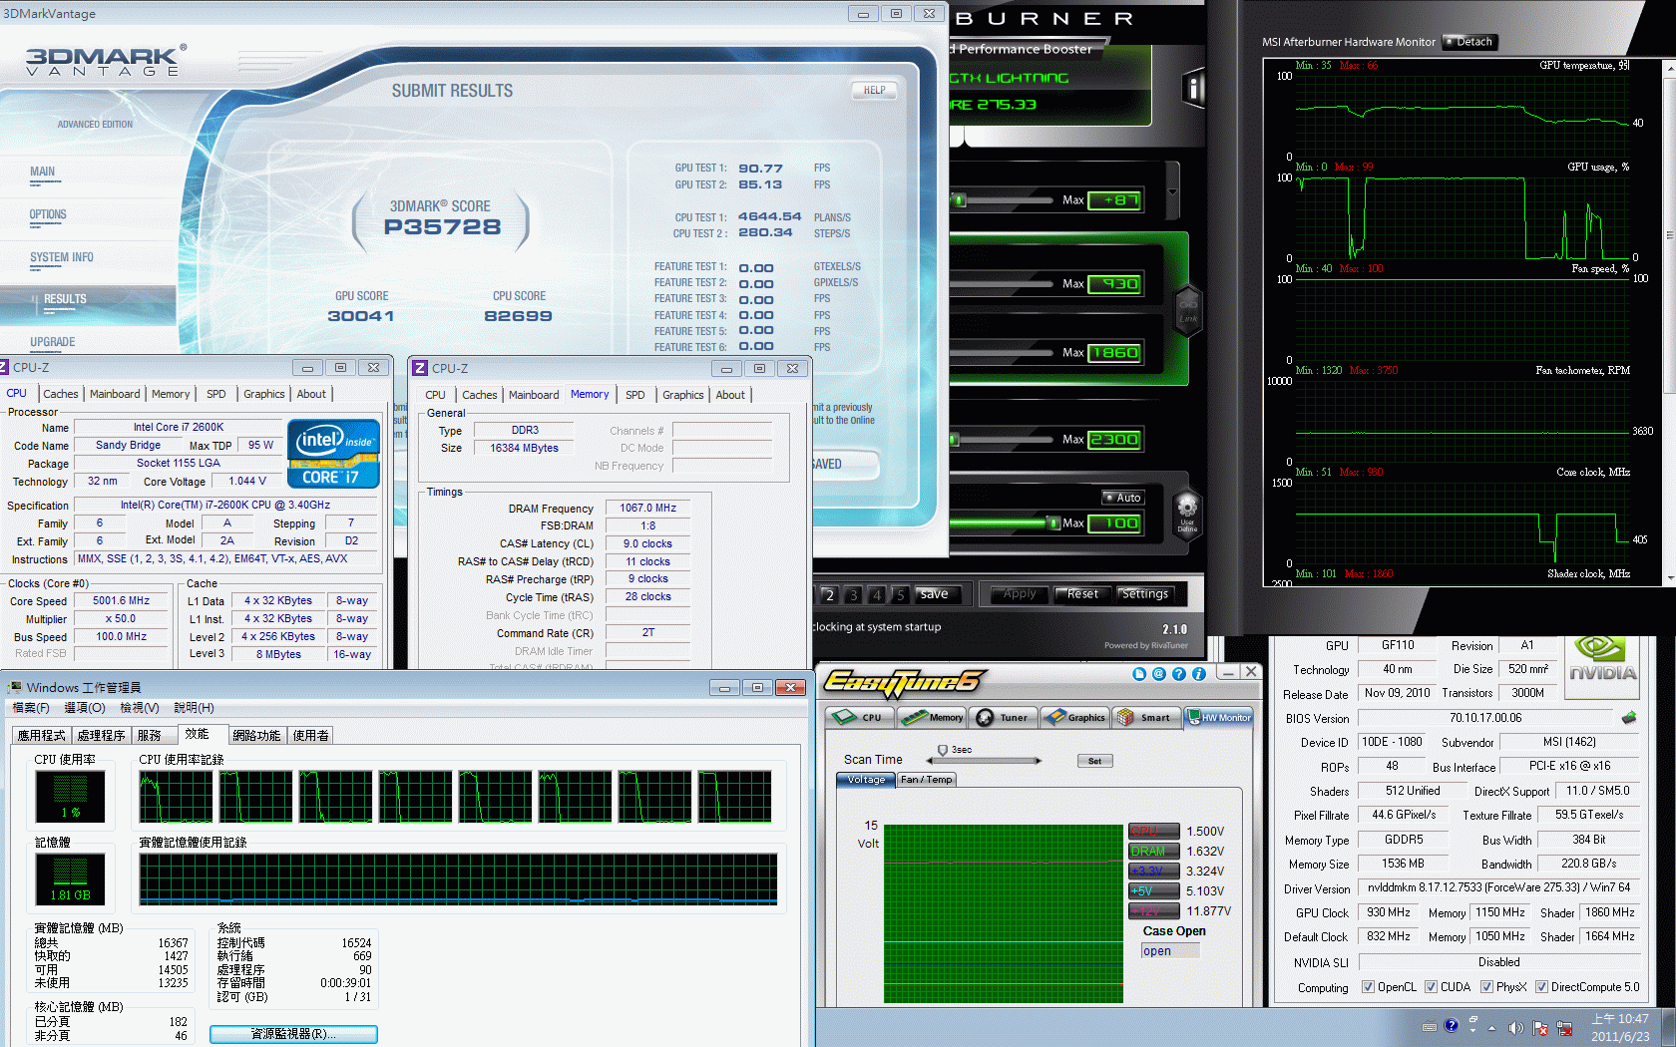Click EasyTune6 Scan Time slider handle
This screenshot has width=1676, height=1047.
pyautogui.click(x=942, y=750)
